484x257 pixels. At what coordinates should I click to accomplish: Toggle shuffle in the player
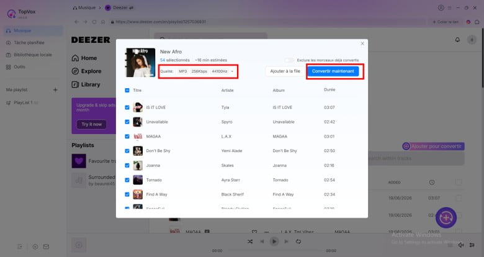click(x=250, y=241)
